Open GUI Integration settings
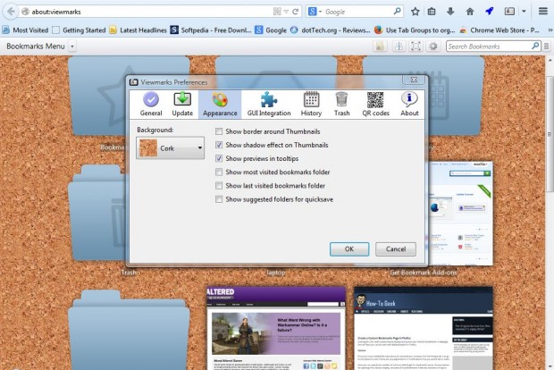554x370 pixels. tap(268, 105)
